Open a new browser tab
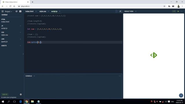 [32, 2]
